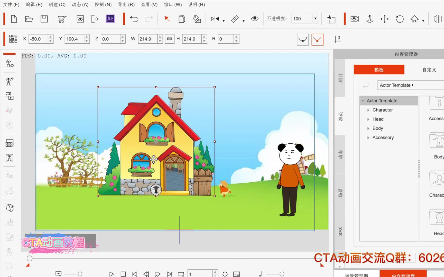Click the bring-to-front layer icon
The image size is (444, 277).
(331, 19)
